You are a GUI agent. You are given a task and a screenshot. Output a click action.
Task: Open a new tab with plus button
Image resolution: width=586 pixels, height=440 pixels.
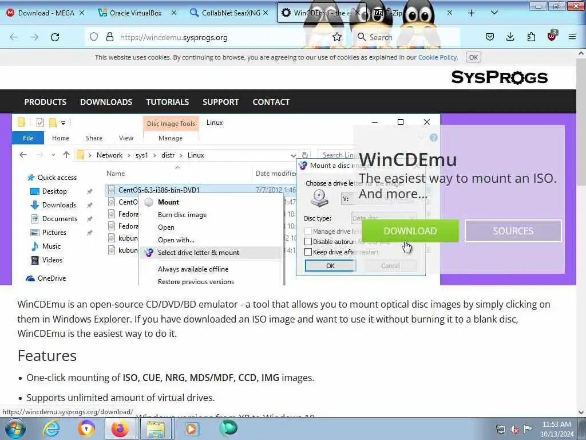(472, 13)
